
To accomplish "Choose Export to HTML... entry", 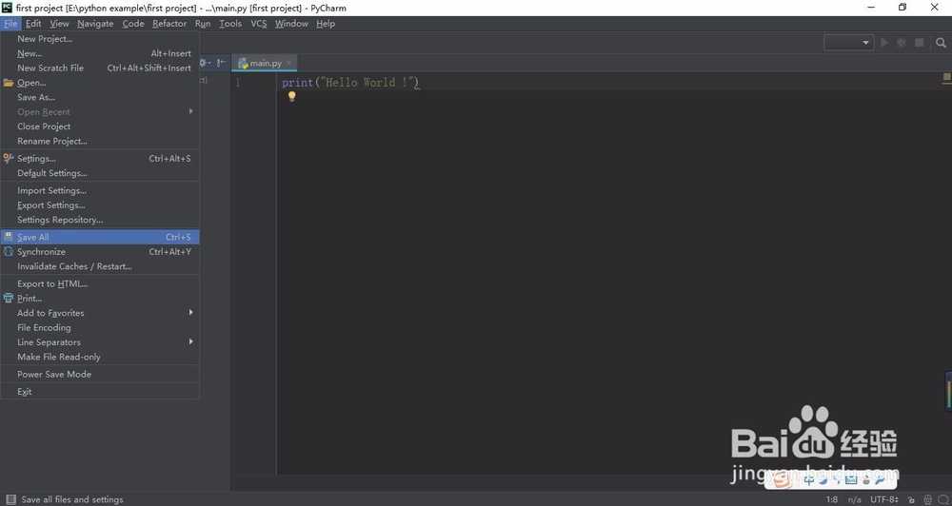I will [x=100, y=283].
